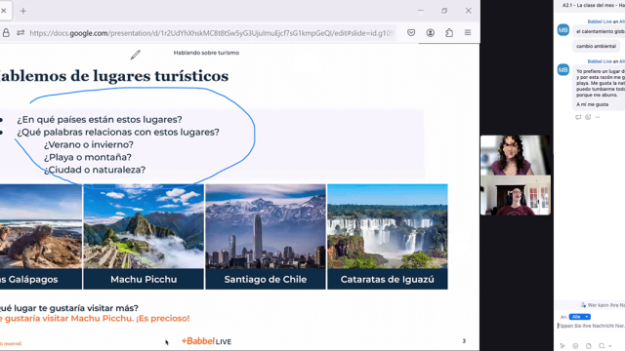Click the chat title 'A2.1 - La clase del mes'
Viewport: 625px width, 351px height.
click(x=588, y=5)
